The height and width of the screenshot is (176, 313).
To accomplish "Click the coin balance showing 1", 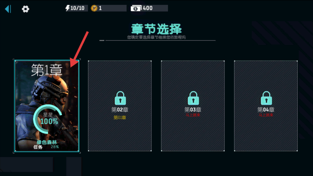I will pyautogui.click(x=100, y=8).
